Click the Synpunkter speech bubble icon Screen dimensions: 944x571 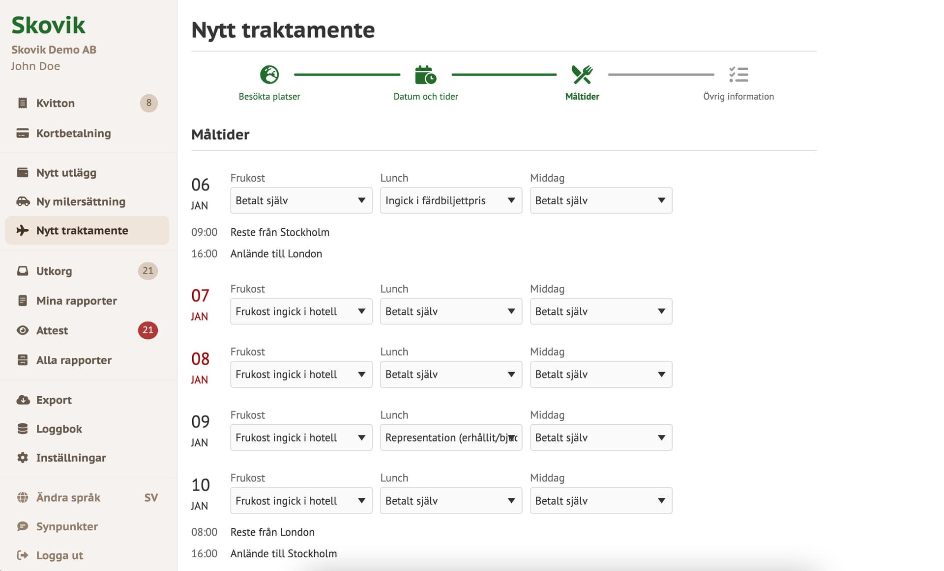click(x=23, y=526)
